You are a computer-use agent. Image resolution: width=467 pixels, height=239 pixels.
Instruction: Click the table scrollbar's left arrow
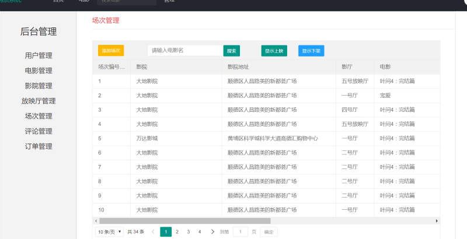point(96,221)
